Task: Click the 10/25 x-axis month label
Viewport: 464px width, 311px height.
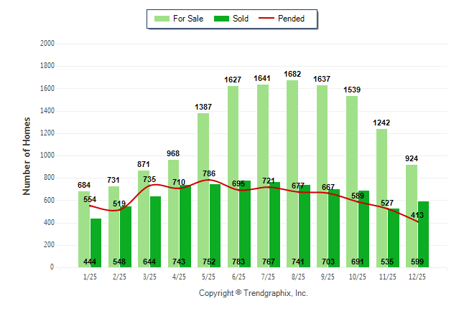Action: point(357,275)
